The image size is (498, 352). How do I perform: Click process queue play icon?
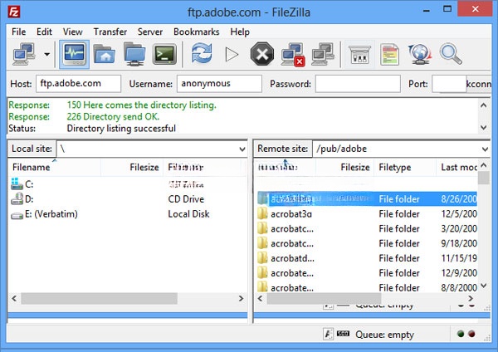pyautogui.click(x=232, y=54)
